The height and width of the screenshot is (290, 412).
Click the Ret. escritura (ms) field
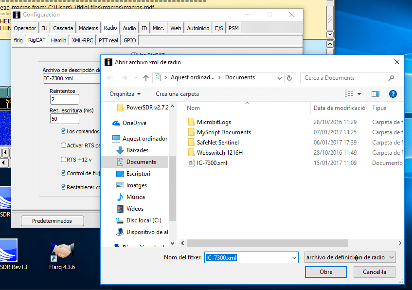[x=64, y=119]
